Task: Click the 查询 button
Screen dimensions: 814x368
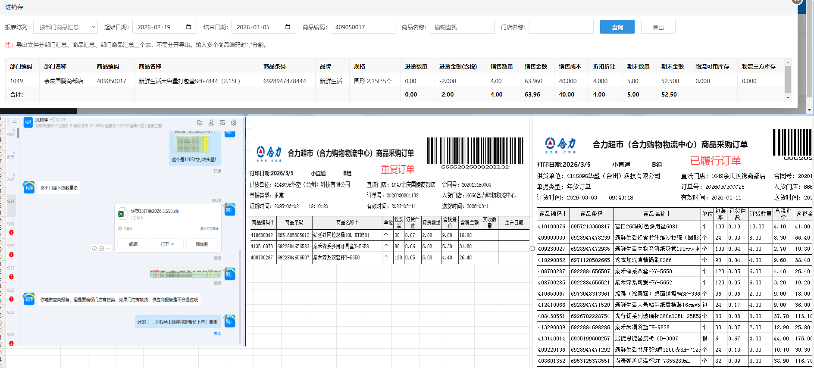Action: [x=617, y=27]
